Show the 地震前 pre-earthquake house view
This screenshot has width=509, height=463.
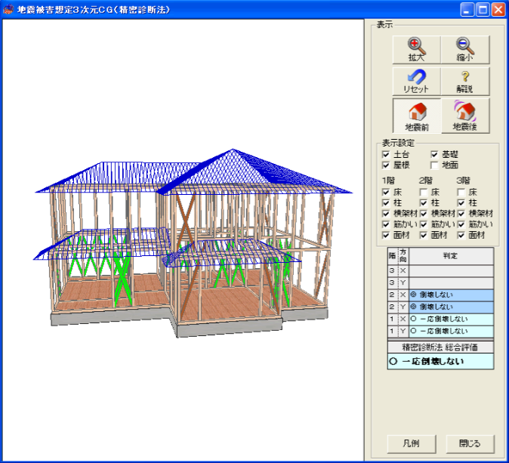417,116
